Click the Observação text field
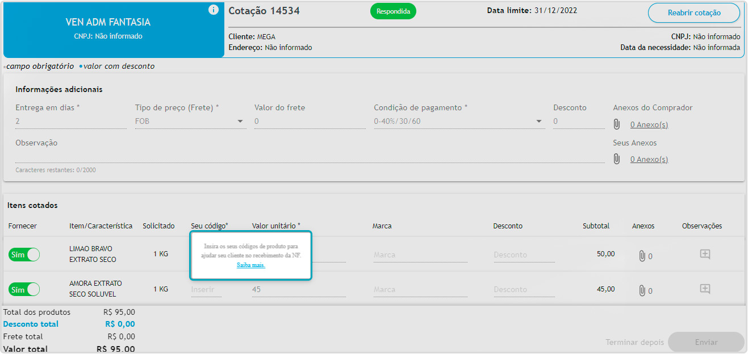 tap(310, 156)
